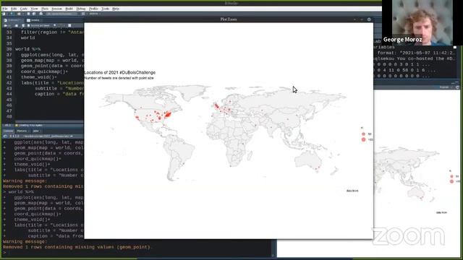
Task: Click the plot title 'Locations of 2021 #DuBoisChallenge'
Action: [120, 72]
